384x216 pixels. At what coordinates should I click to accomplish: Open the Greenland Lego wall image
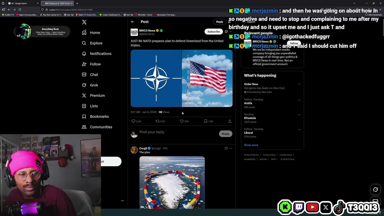(172, 182)
